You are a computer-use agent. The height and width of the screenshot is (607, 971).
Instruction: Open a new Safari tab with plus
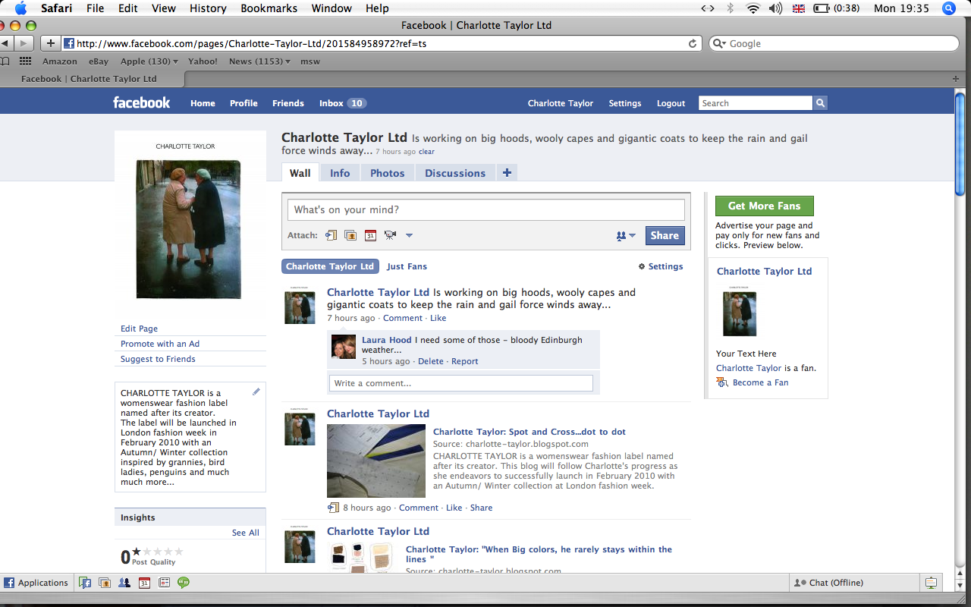(956, 79)
